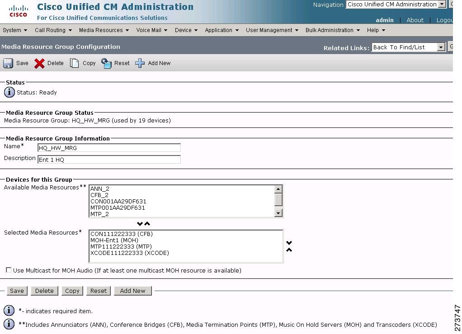Click the Reset icon in toolbar
The width and height of the screenshot is (462, 334).
pos(106,63)
